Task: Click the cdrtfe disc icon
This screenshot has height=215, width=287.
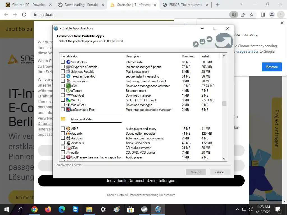Action: 68,152
